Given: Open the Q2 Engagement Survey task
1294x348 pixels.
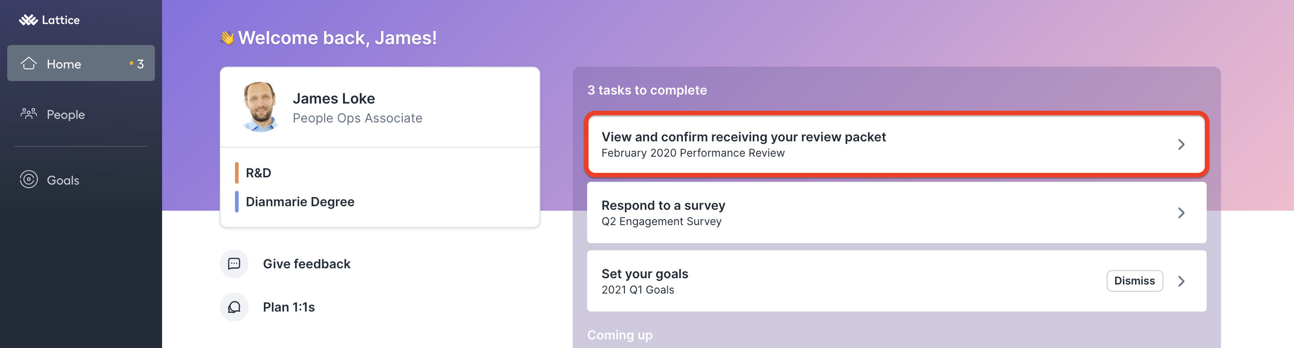Looking at the screenshot, I should (x=896, y=213).
